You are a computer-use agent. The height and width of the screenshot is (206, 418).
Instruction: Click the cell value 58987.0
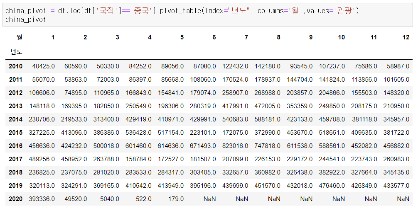point(398,66)
